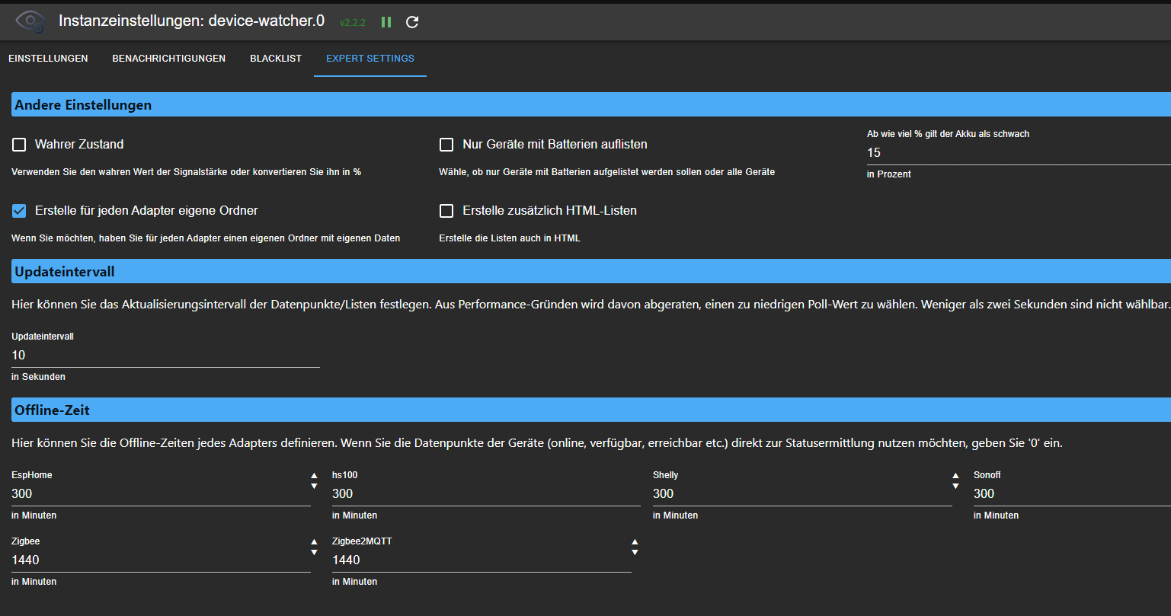Viewport: 1171px width, 616px height.
Task: Enable the Wahrer Zustand checkbox
Action: coord(19,144)
